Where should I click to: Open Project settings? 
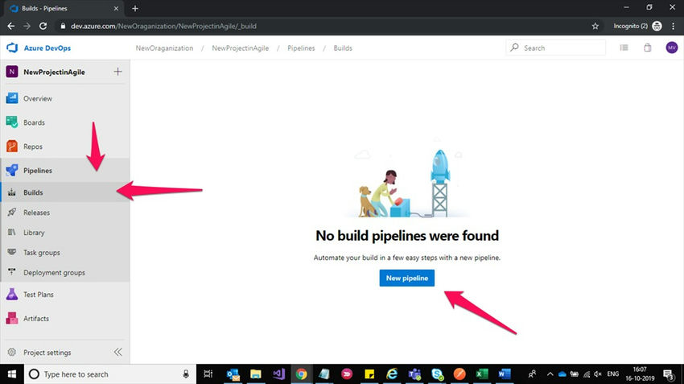click(x=47, y=352)
